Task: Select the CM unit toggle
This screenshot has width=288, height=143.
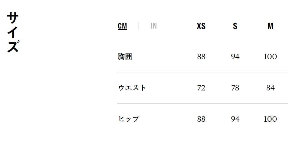Action: 122,26
